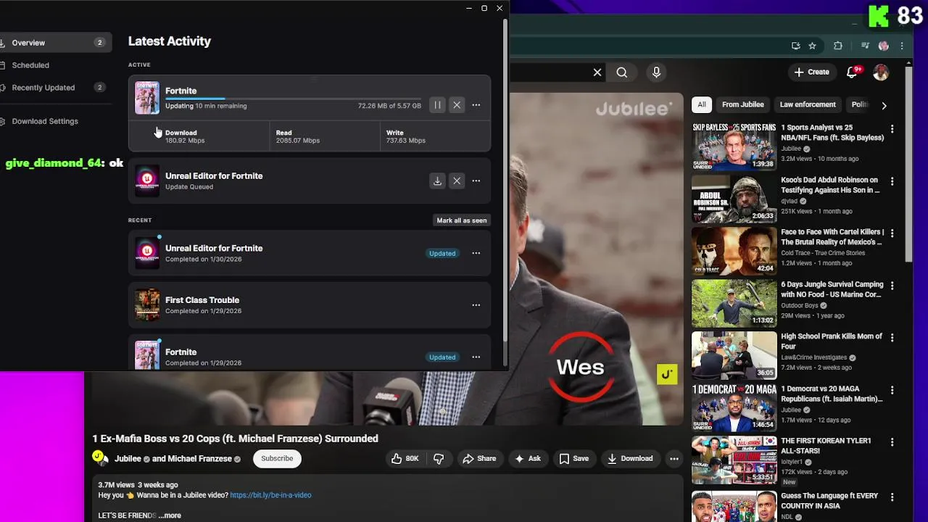Image resolution: width=928 pixels, height=522 pixels.
Task: Click Mark all as seen button
Action: tap(462, 220)
